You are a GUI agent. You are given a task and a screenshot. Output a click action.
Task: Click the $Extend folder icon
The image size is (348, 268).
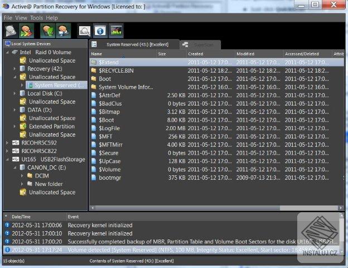pos(94,62)
